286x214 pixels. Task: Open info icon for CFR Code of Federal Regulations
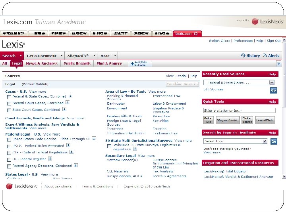coord(71,152)
